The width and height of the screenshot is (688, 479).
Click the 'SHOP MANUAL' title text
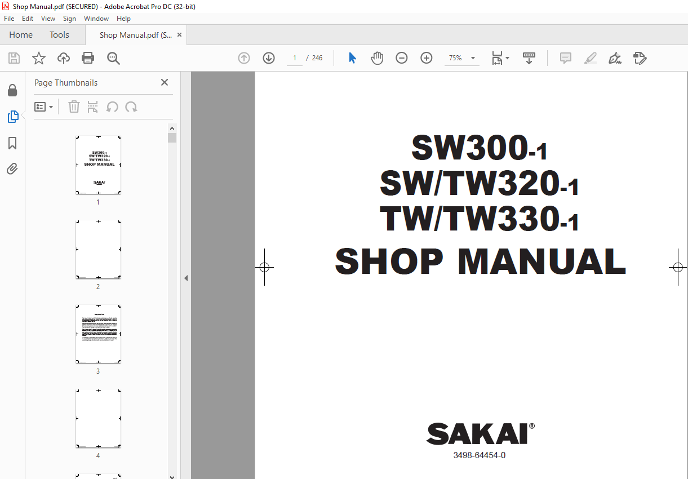481,261
